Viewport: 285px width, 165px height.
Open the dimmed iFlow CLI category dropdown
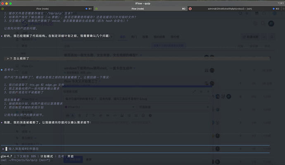(95, 107)
